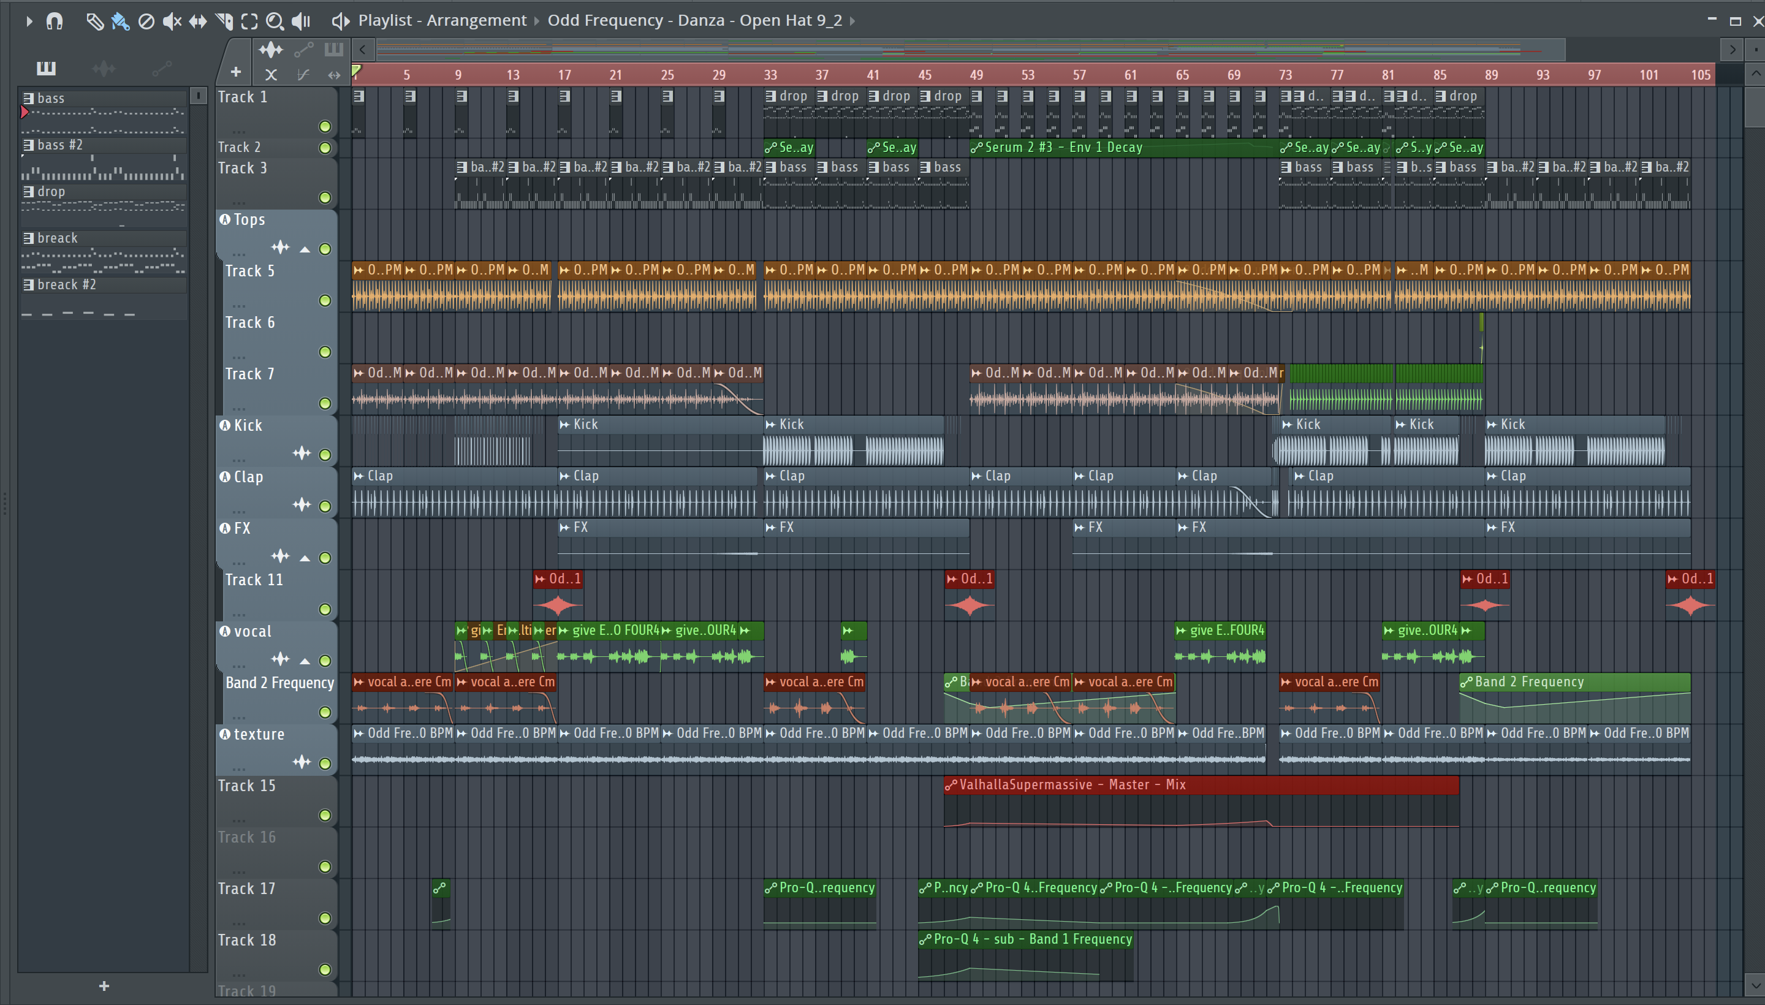
Task: Toggle pattern clip focus piano icon
Action: [x=333, y=50]
